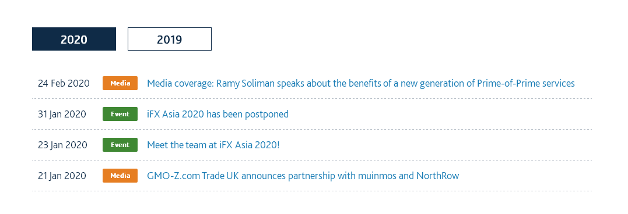Click the 31 Jan 2020 date label
Image resolution: width=628 pixels, height=214 pixels.
(x=62, y=114)
